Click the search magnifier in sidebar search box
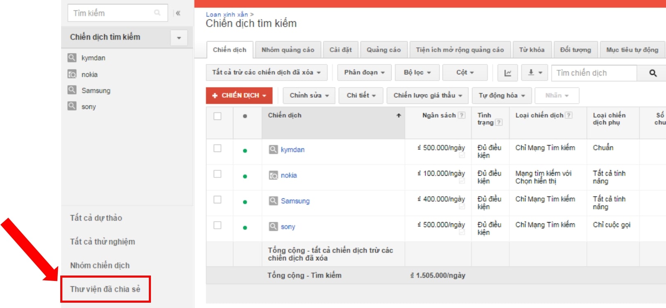 [x=157, y=13]
